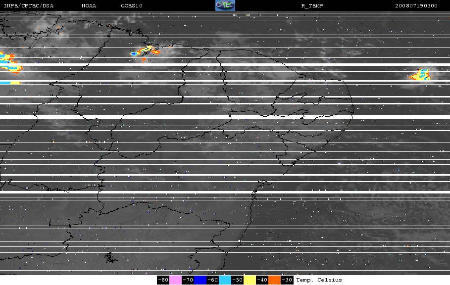Click the orange legend color swatch
The height and width of the screenshot is (285, 450).
pos(274,280)
